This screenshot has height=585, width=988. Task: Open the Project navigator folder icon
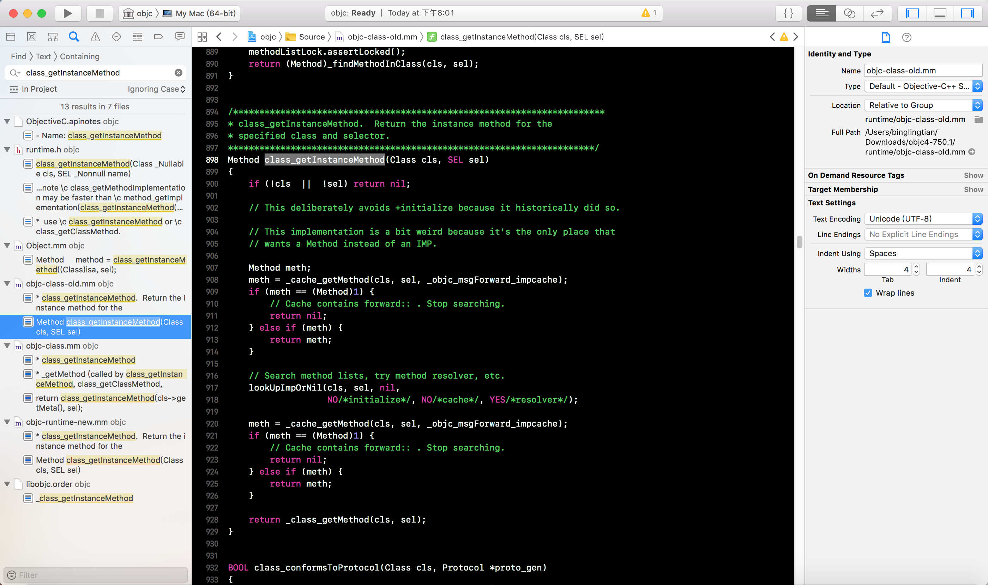tap(11, 37)
